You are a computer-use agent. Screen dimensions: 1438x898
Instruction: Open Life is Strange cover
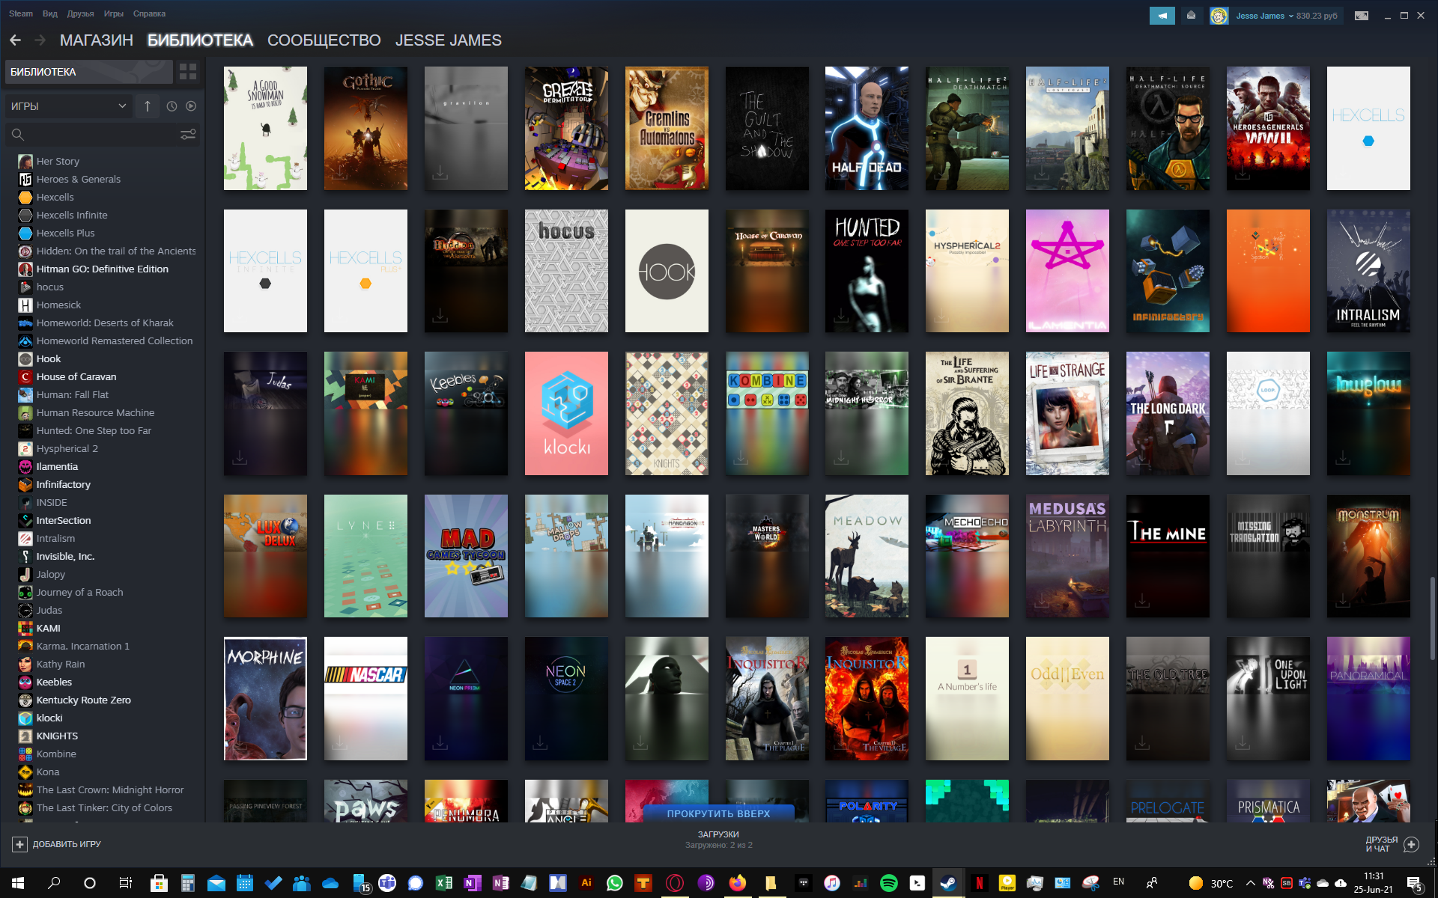pos(1067,414)
